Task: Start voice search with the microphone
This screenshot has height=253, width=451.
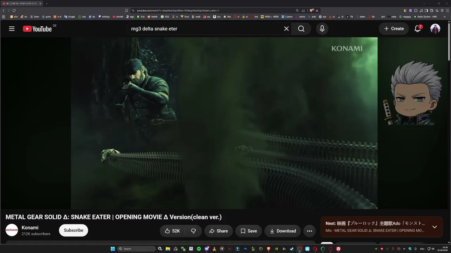Action: (x=322, y=29)
